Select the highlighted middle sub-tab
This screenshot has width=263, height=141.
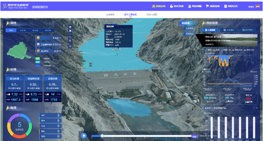pos(130,15)
